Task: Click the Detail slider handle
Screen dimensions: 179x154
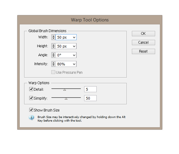Action: 64,89
